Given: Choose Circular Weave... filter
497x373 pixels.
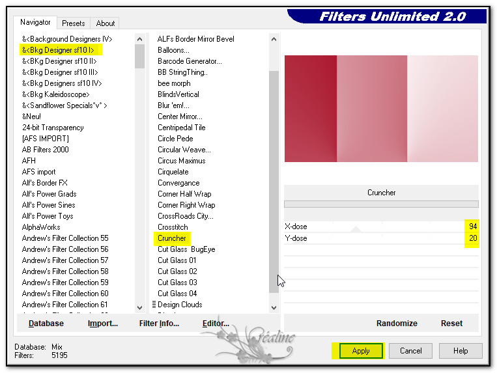Looking at the screenshot, I should 184,150.
